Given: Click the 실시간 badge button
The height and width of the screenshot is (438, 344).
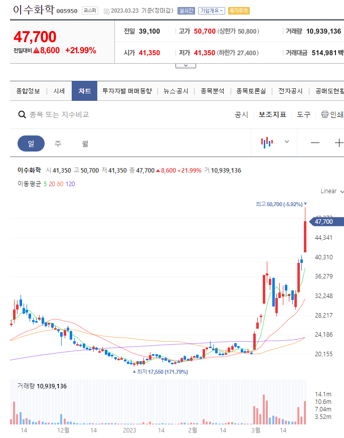Looking at the screenshot, I should pyautogui.click(x=186, y=11).
